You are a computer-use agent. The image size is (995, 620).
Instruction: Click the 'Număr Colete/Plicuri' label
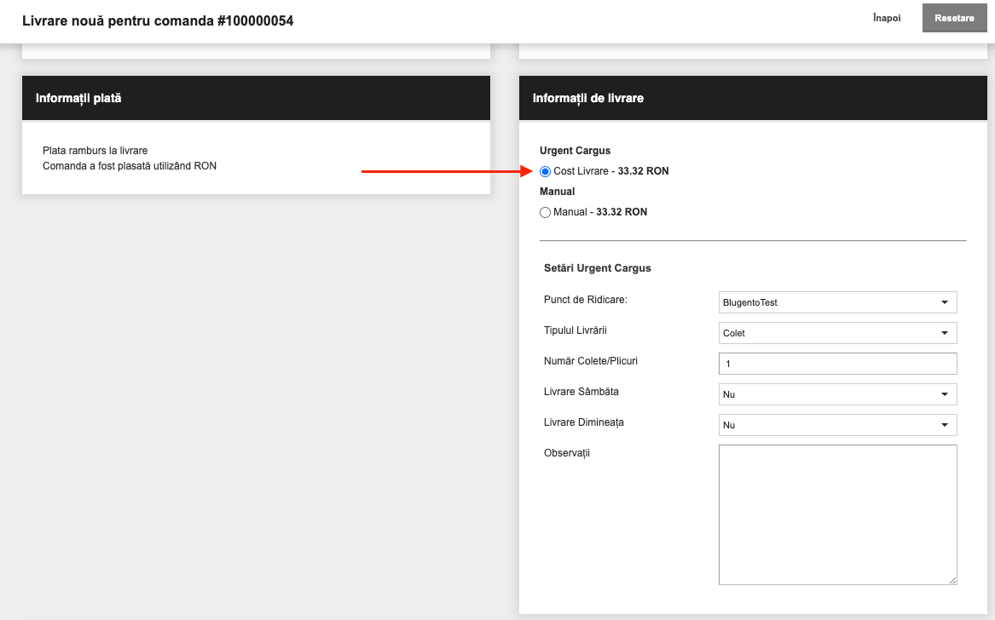[x=591, y=361]
